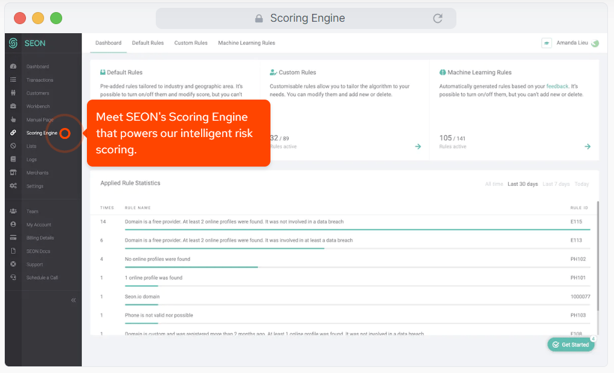Switch to the Machine Learning Rules tab
614x373 pixels.
point(246,43)
